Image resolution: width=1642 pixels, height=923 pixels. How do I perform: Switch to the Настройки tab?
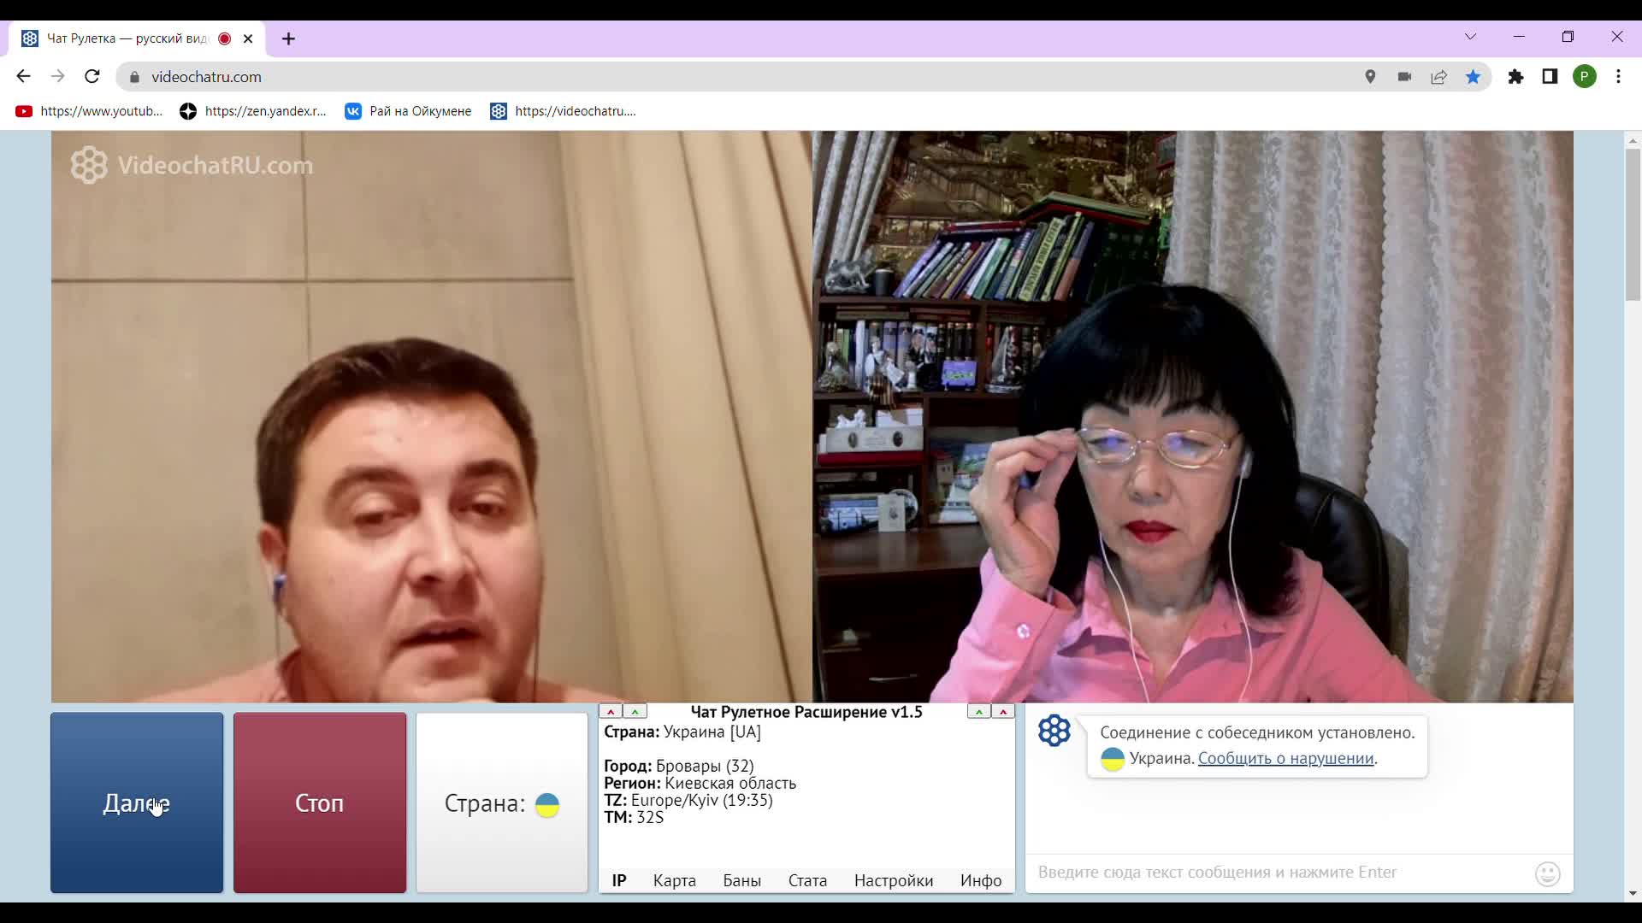(893, 880)
